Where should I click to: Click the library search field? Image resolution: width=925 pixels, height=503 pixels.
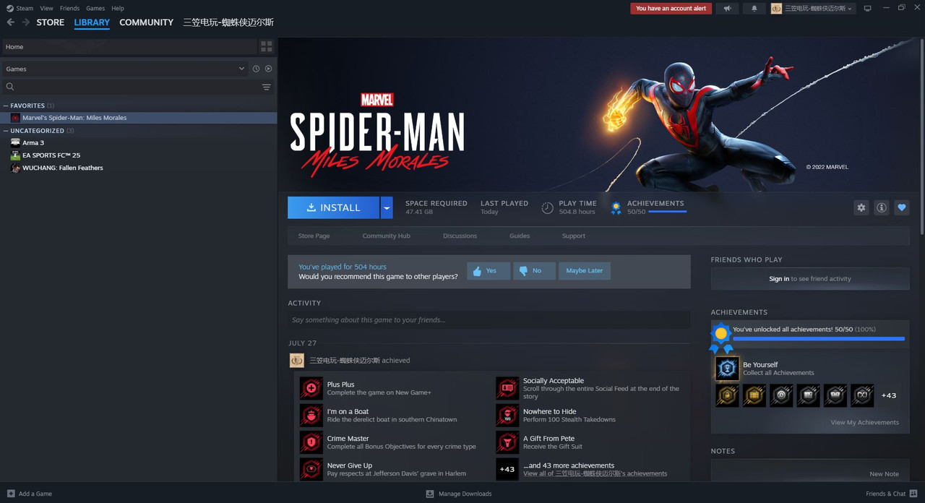pos(130,87)
